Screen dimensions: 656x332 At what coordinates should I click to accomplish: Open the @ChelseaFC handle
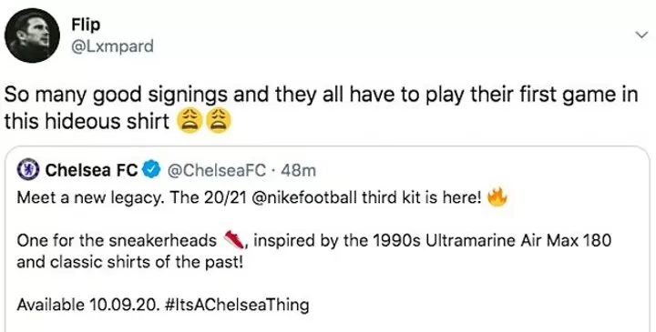(x=217, y=170)
